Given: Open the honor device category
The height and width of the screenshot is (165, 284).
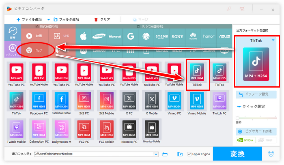Looking at the screenshot, I should tap(209, 36).
